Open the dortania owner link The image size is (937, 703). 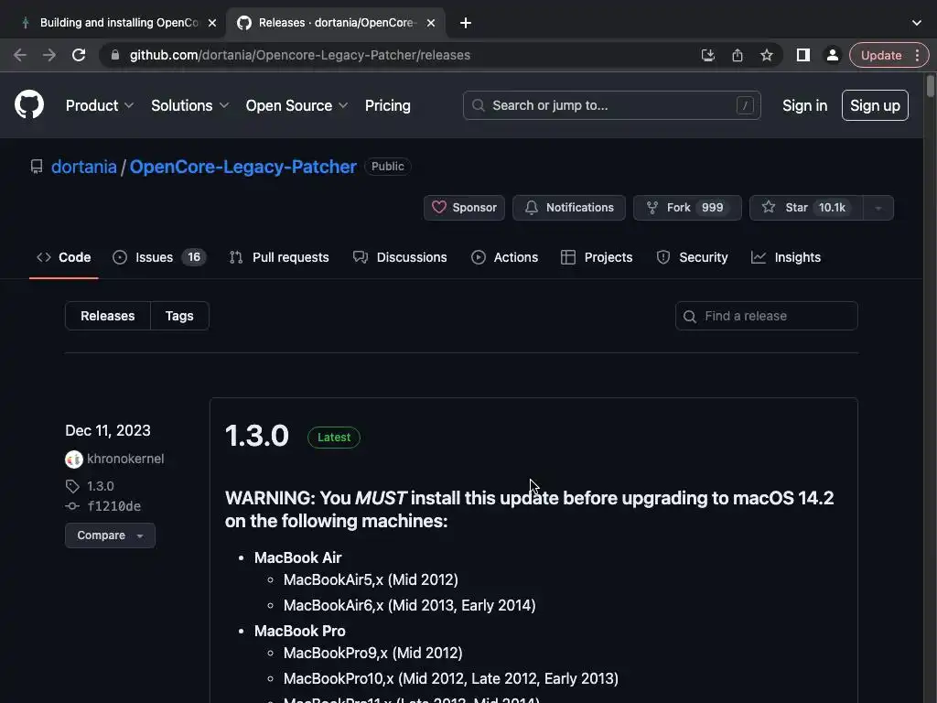coord(83,167)
